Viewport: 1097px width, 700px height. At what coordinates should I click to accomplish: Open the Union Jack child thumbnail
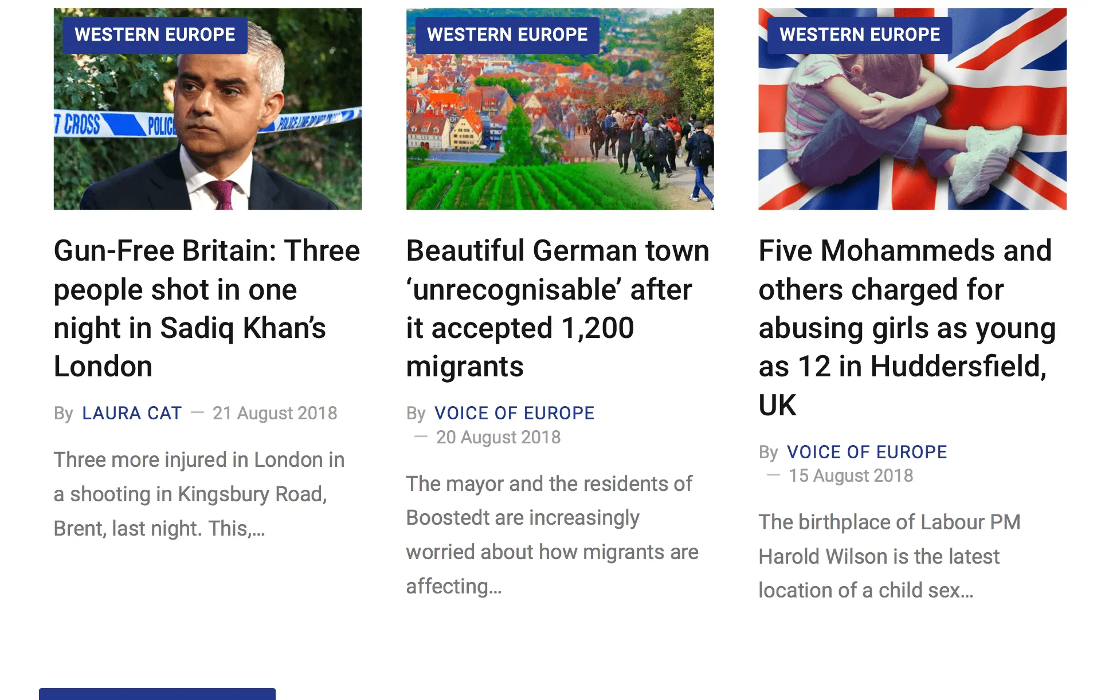pos(912,132)
